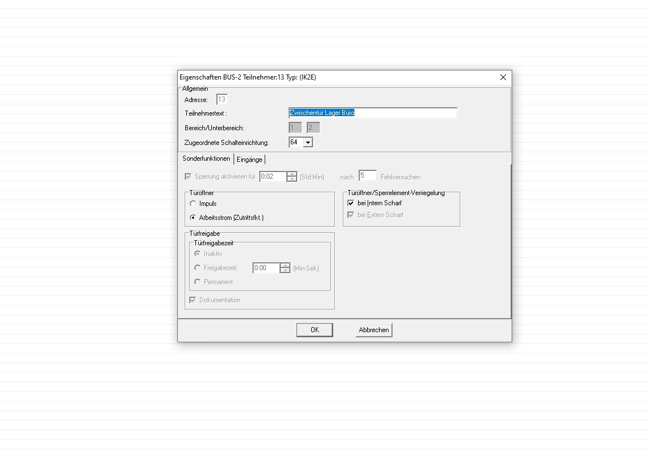This screenshot has height=450, width=650.
Task: Increase Sperrung time with the up arrow
Action: click(x=291, y=174)
